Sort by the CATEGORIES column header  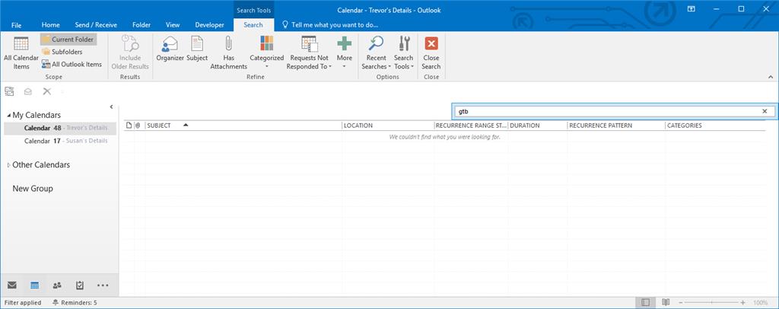pos(715,126)
